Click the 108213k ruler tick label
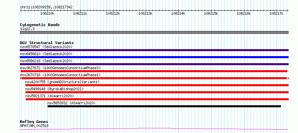Screen dimensions: 298x133 click(146, 13)
